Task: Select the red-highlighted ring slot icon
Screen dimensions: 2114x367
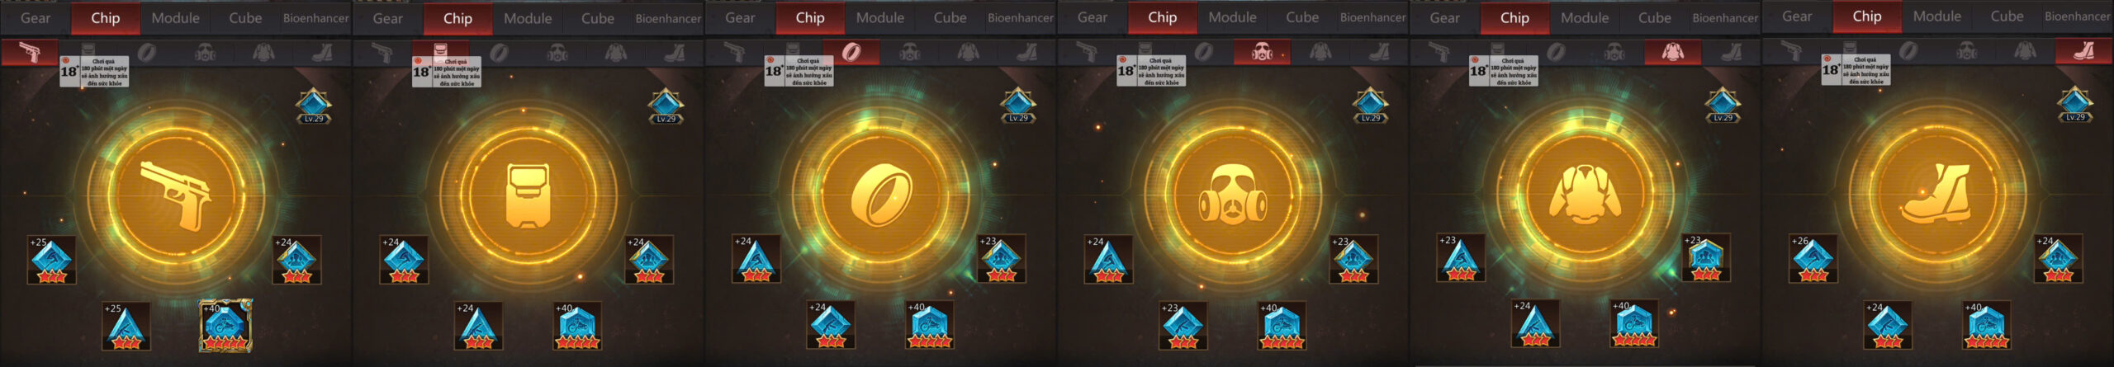Action: click(851, 53)
